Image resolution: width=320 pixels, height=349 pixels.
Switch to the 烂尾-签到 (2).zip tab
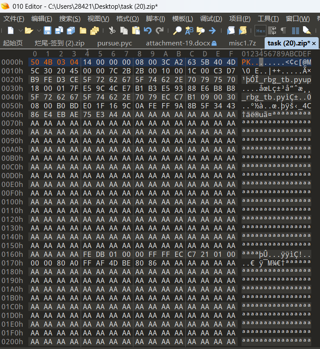point(60,43)
